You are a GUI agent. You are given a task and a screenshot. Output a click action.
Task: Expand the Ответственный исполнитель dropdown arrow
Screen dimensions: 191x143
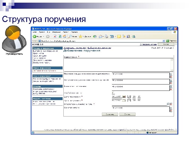click(x=168, y=104)
